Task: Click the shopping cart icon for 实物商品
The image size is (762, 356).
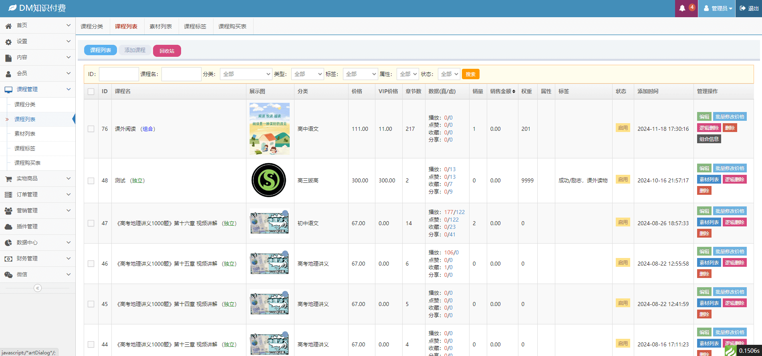Action: (8, 179)
